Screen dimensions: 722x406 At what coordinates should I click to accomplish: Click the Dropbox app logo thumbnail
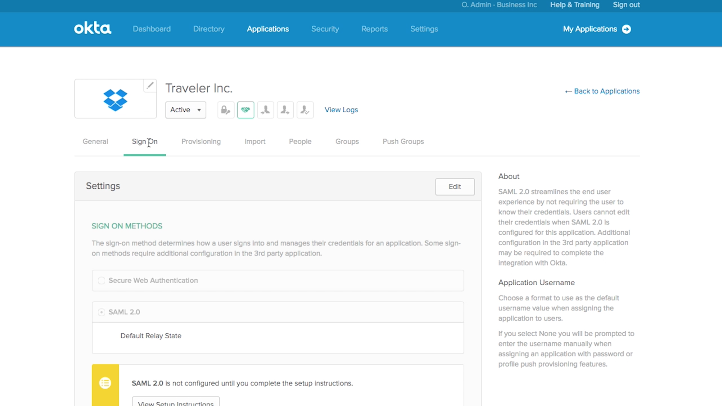[115, 99]
